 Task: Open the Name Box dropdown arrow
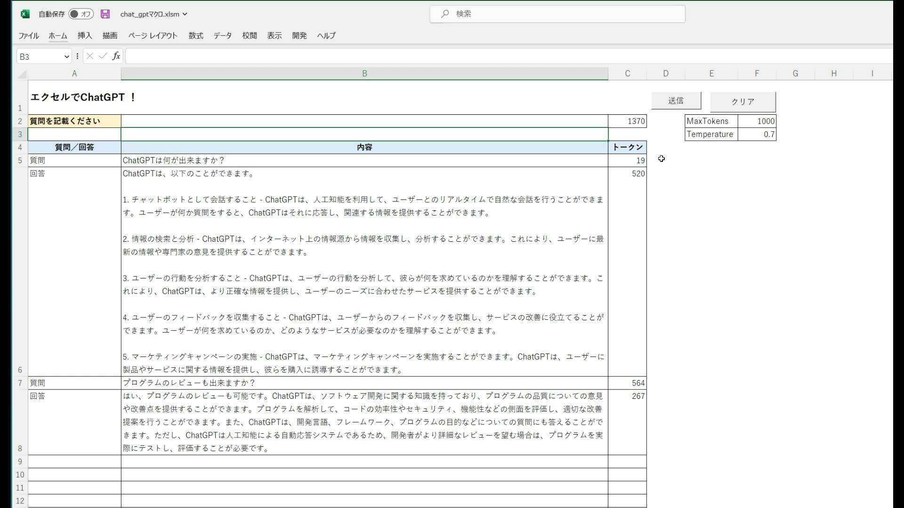[x=65, y=56]
